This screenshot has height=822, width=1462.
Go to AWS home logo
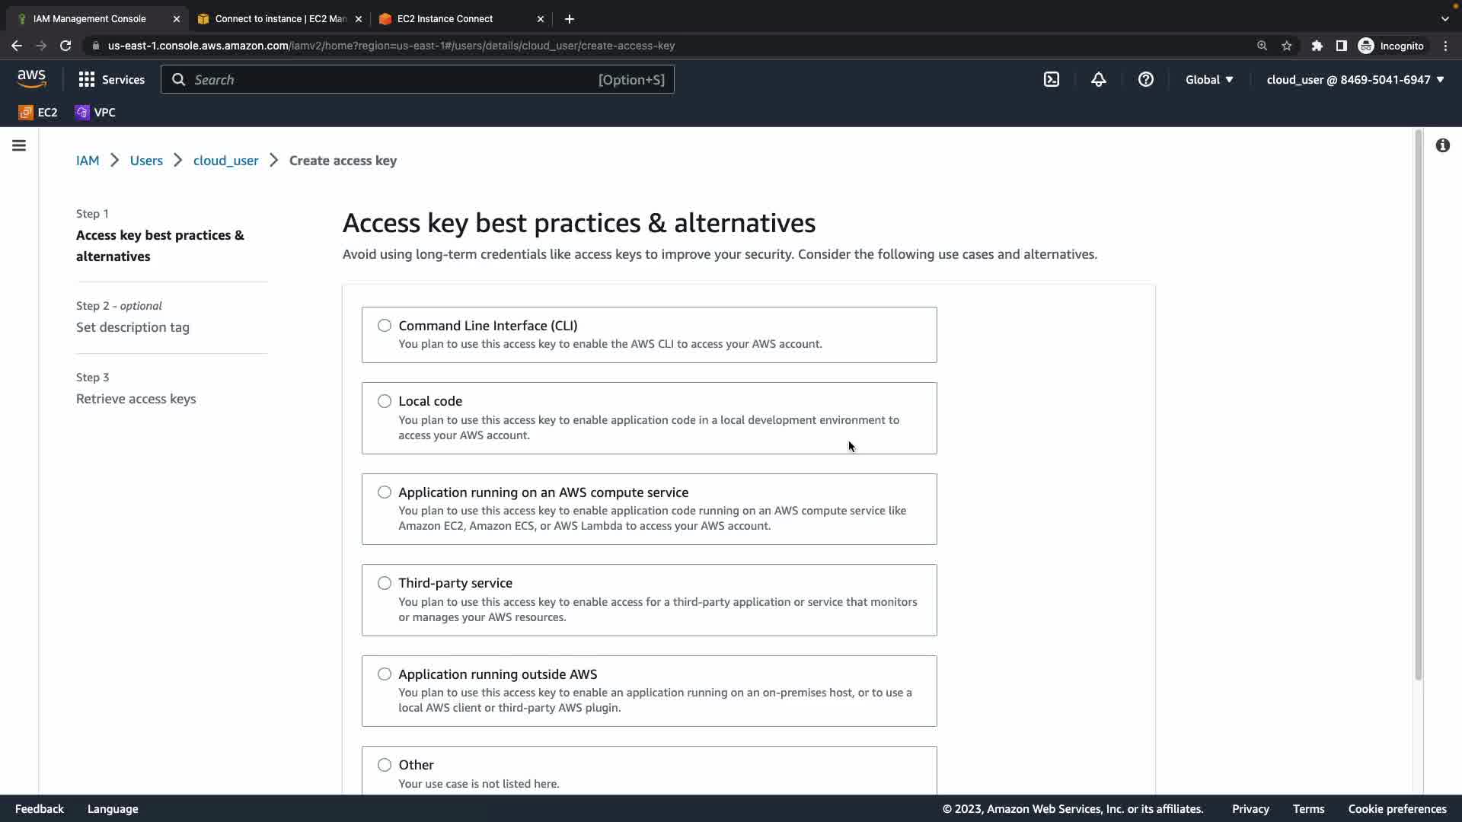(32, 79)
